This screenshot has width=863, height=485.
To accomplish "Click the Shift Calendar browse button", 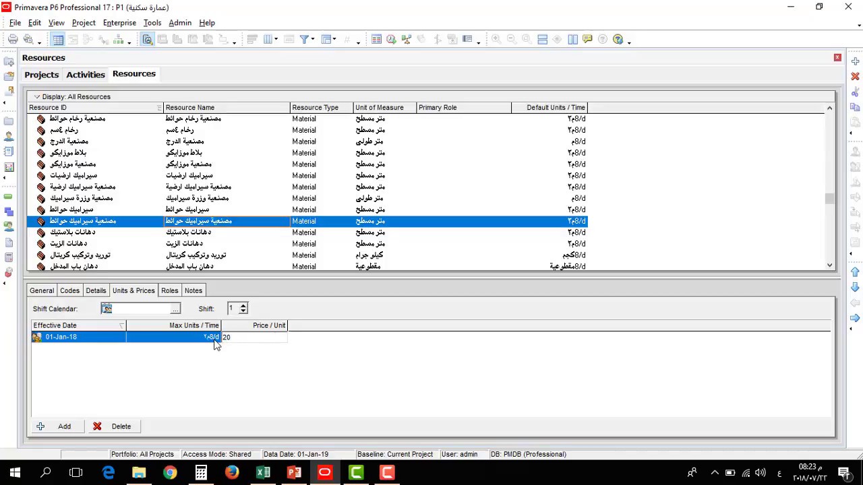I will click(x=175, y=309).
